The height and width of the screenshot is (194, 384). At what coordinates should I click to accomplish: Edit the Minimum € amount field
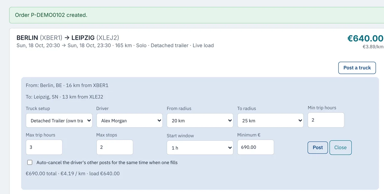click(x=256, y=147)
